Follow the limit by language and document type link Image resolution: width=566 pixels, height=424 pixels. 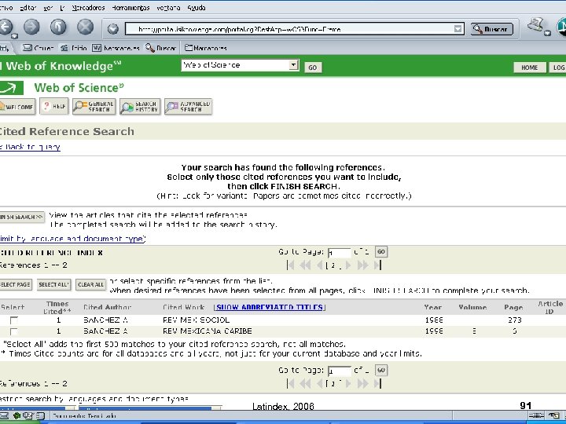point(72,239)
